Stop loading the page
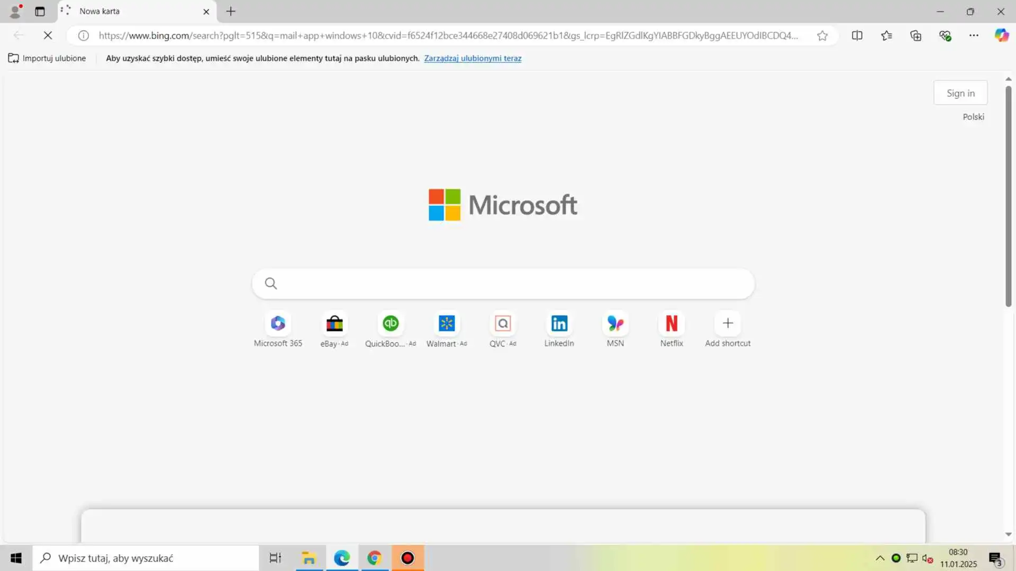 click(x=48, y=35)
